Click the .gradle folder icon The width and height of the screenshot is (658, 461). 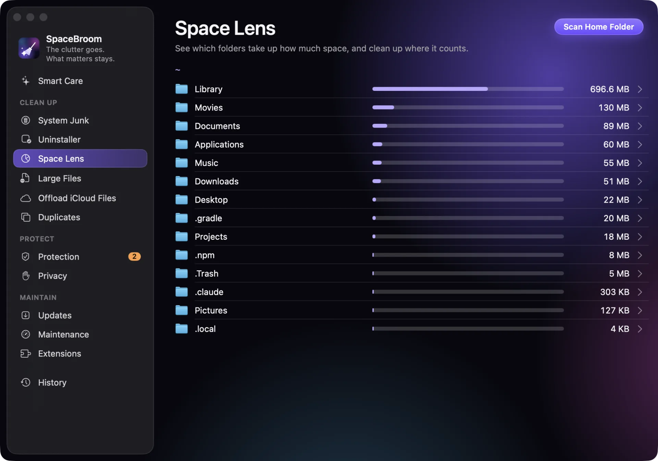(182, 218)
